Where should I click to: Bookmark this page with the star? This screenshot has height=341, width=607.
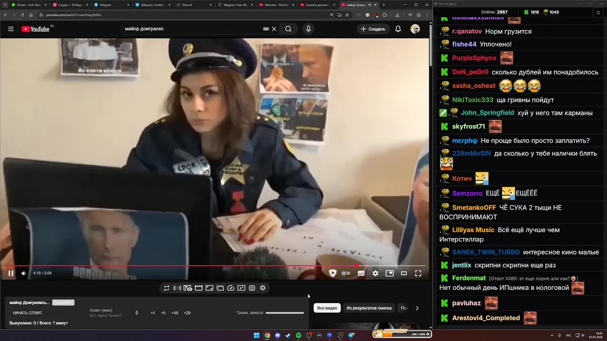tap(347, 15)
